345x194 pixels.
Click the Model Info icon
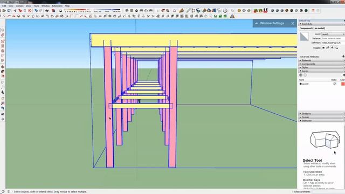pos(53,11)
